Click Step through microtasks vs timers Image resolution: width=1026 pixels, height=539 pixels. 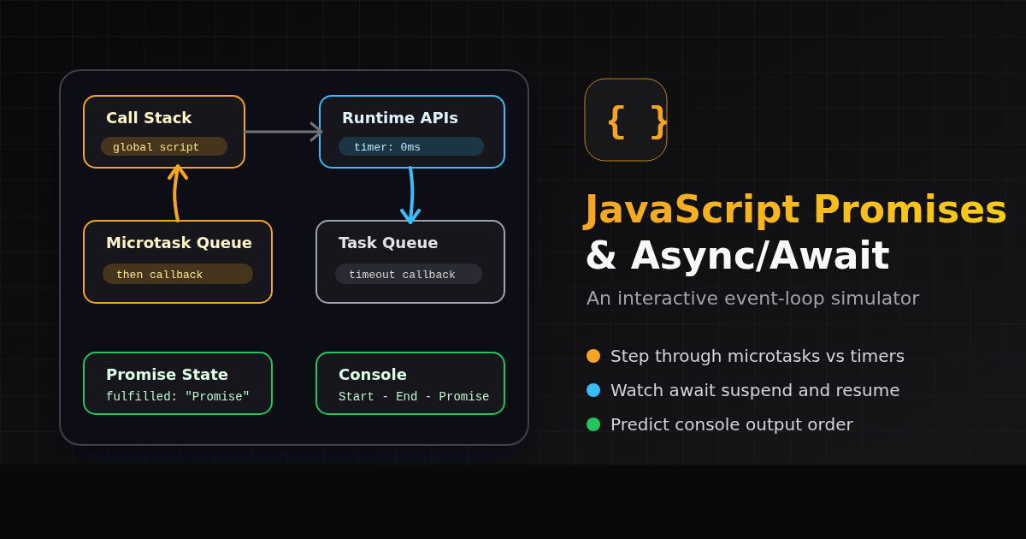(x=758, y=356)
